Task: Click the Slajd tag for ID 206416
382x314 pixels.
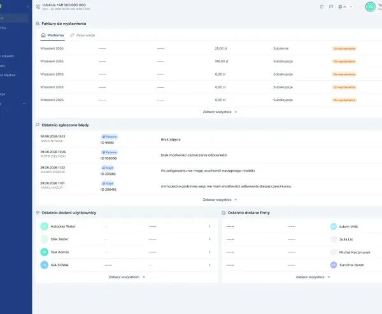Action: (108, 184)
